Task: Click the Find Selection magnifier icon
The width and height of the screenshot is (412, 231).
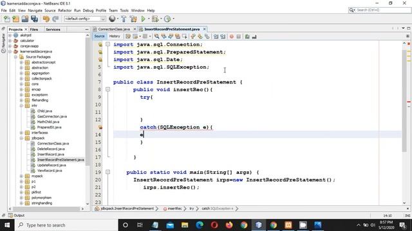Action: [x=156, y=37]
